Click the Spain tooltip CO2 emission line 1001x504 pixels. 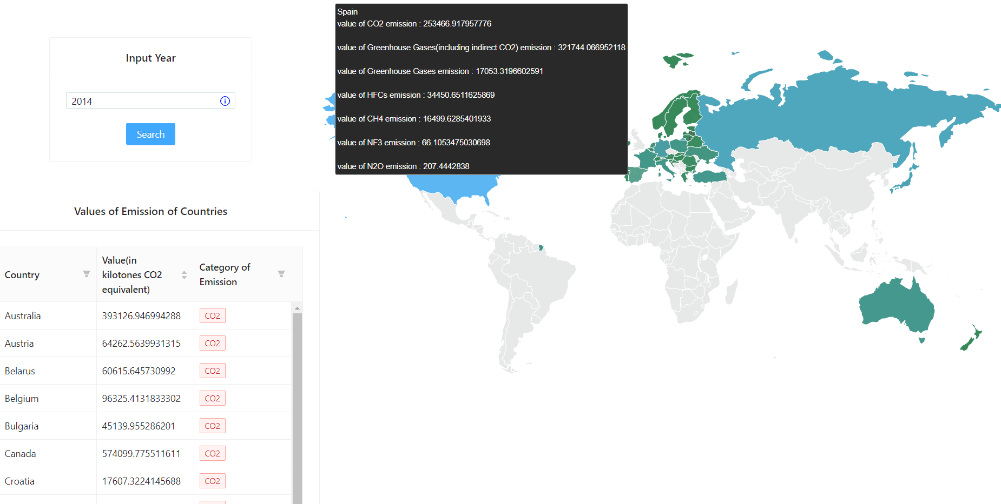tap(414, 24)
